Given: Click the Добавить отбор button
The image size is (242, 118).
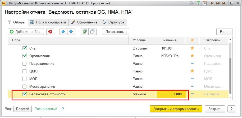Looking at the screenshot, I should coord(25,32).
